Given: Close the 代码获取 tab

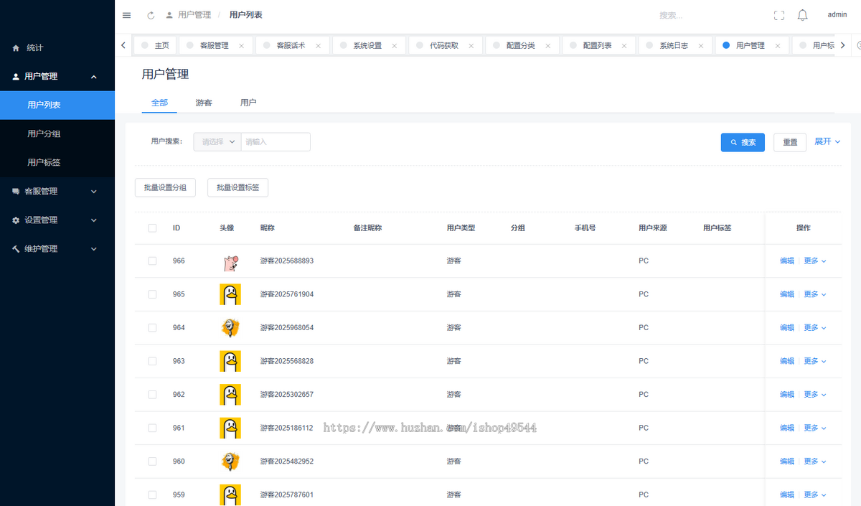Looking at the screenshot, I should coord(471,45).
